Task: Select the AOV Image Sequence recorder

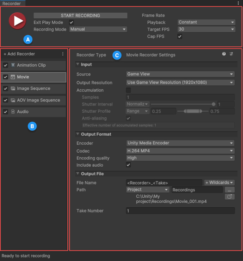Action: point(33,100)
